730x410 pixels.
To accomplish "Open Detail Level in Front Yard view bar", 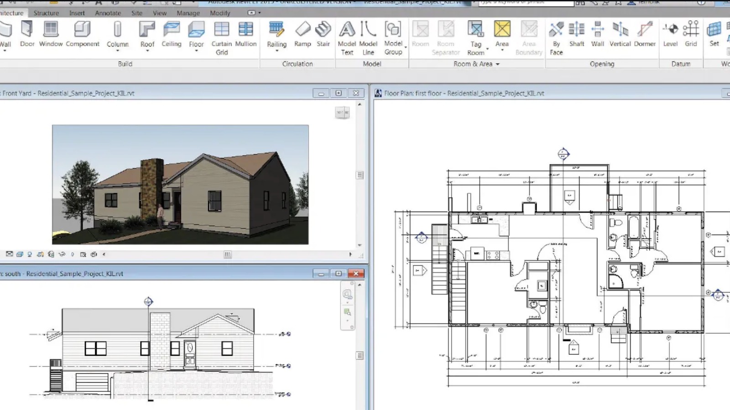I will (x=10, y=254).
